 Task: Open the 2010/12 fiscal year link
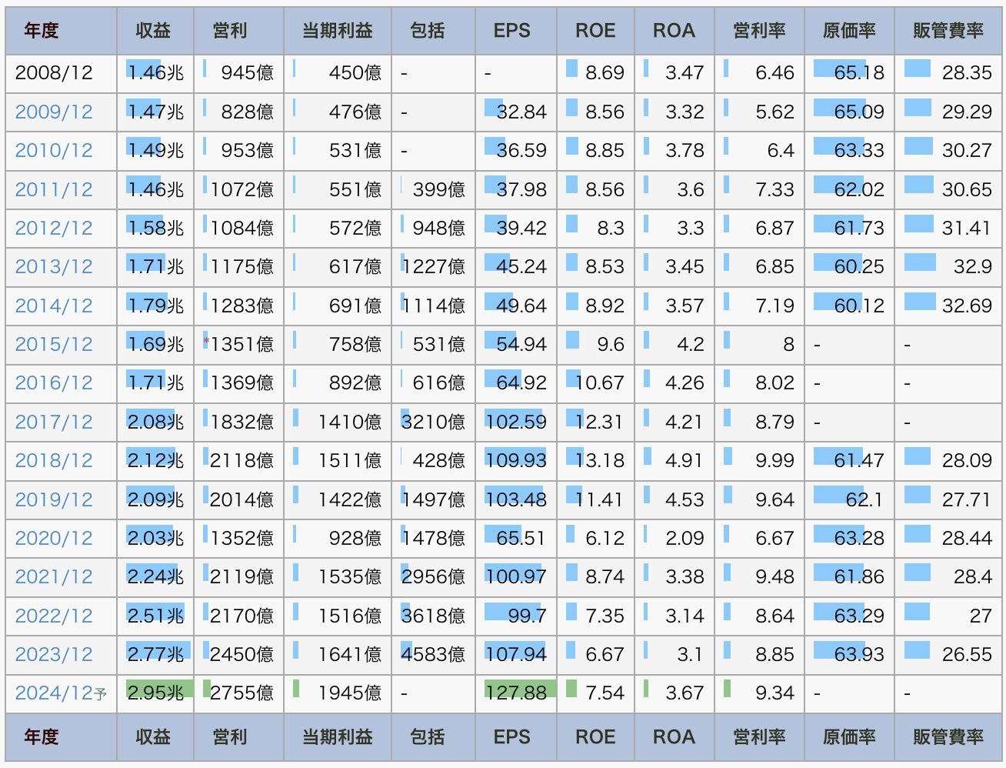coord(54,151)
